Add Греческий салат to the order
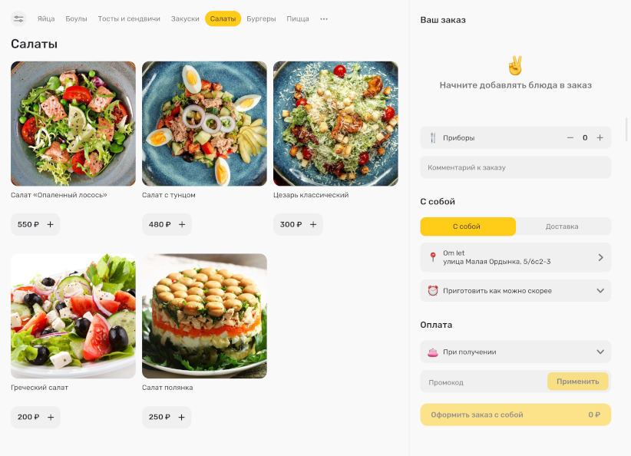Image resolution: width=631 pixels, height=456 pixels. [51, 418]
